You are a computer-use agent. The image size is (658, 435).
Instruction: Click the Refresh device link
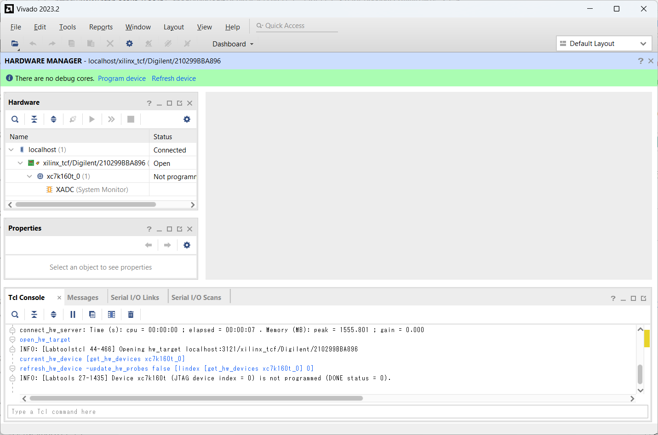pyautogui.click(x=174, y=79)
